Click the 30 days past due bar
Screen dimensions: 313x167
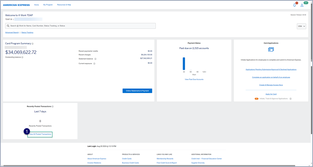[184, 64]
